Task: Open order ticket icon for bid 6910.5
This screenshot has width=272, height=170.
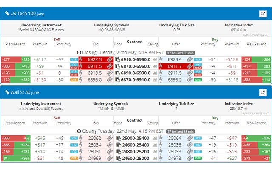Action: [110, 73]
